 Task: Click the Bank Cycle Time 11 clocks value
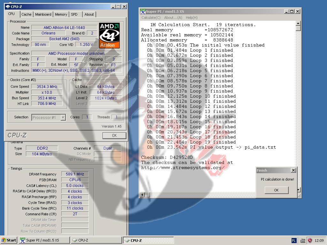75,208
